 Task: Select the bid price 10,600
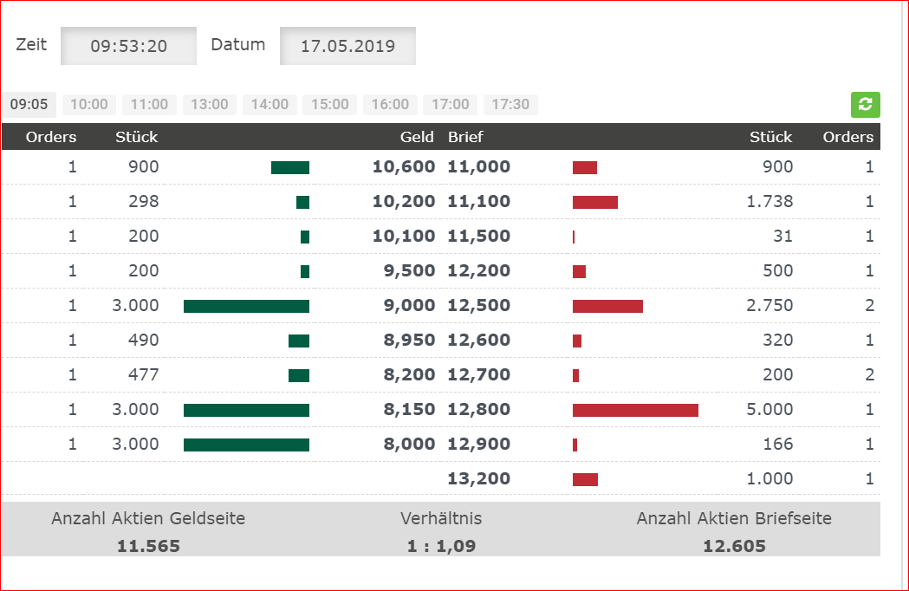[403, 167]
